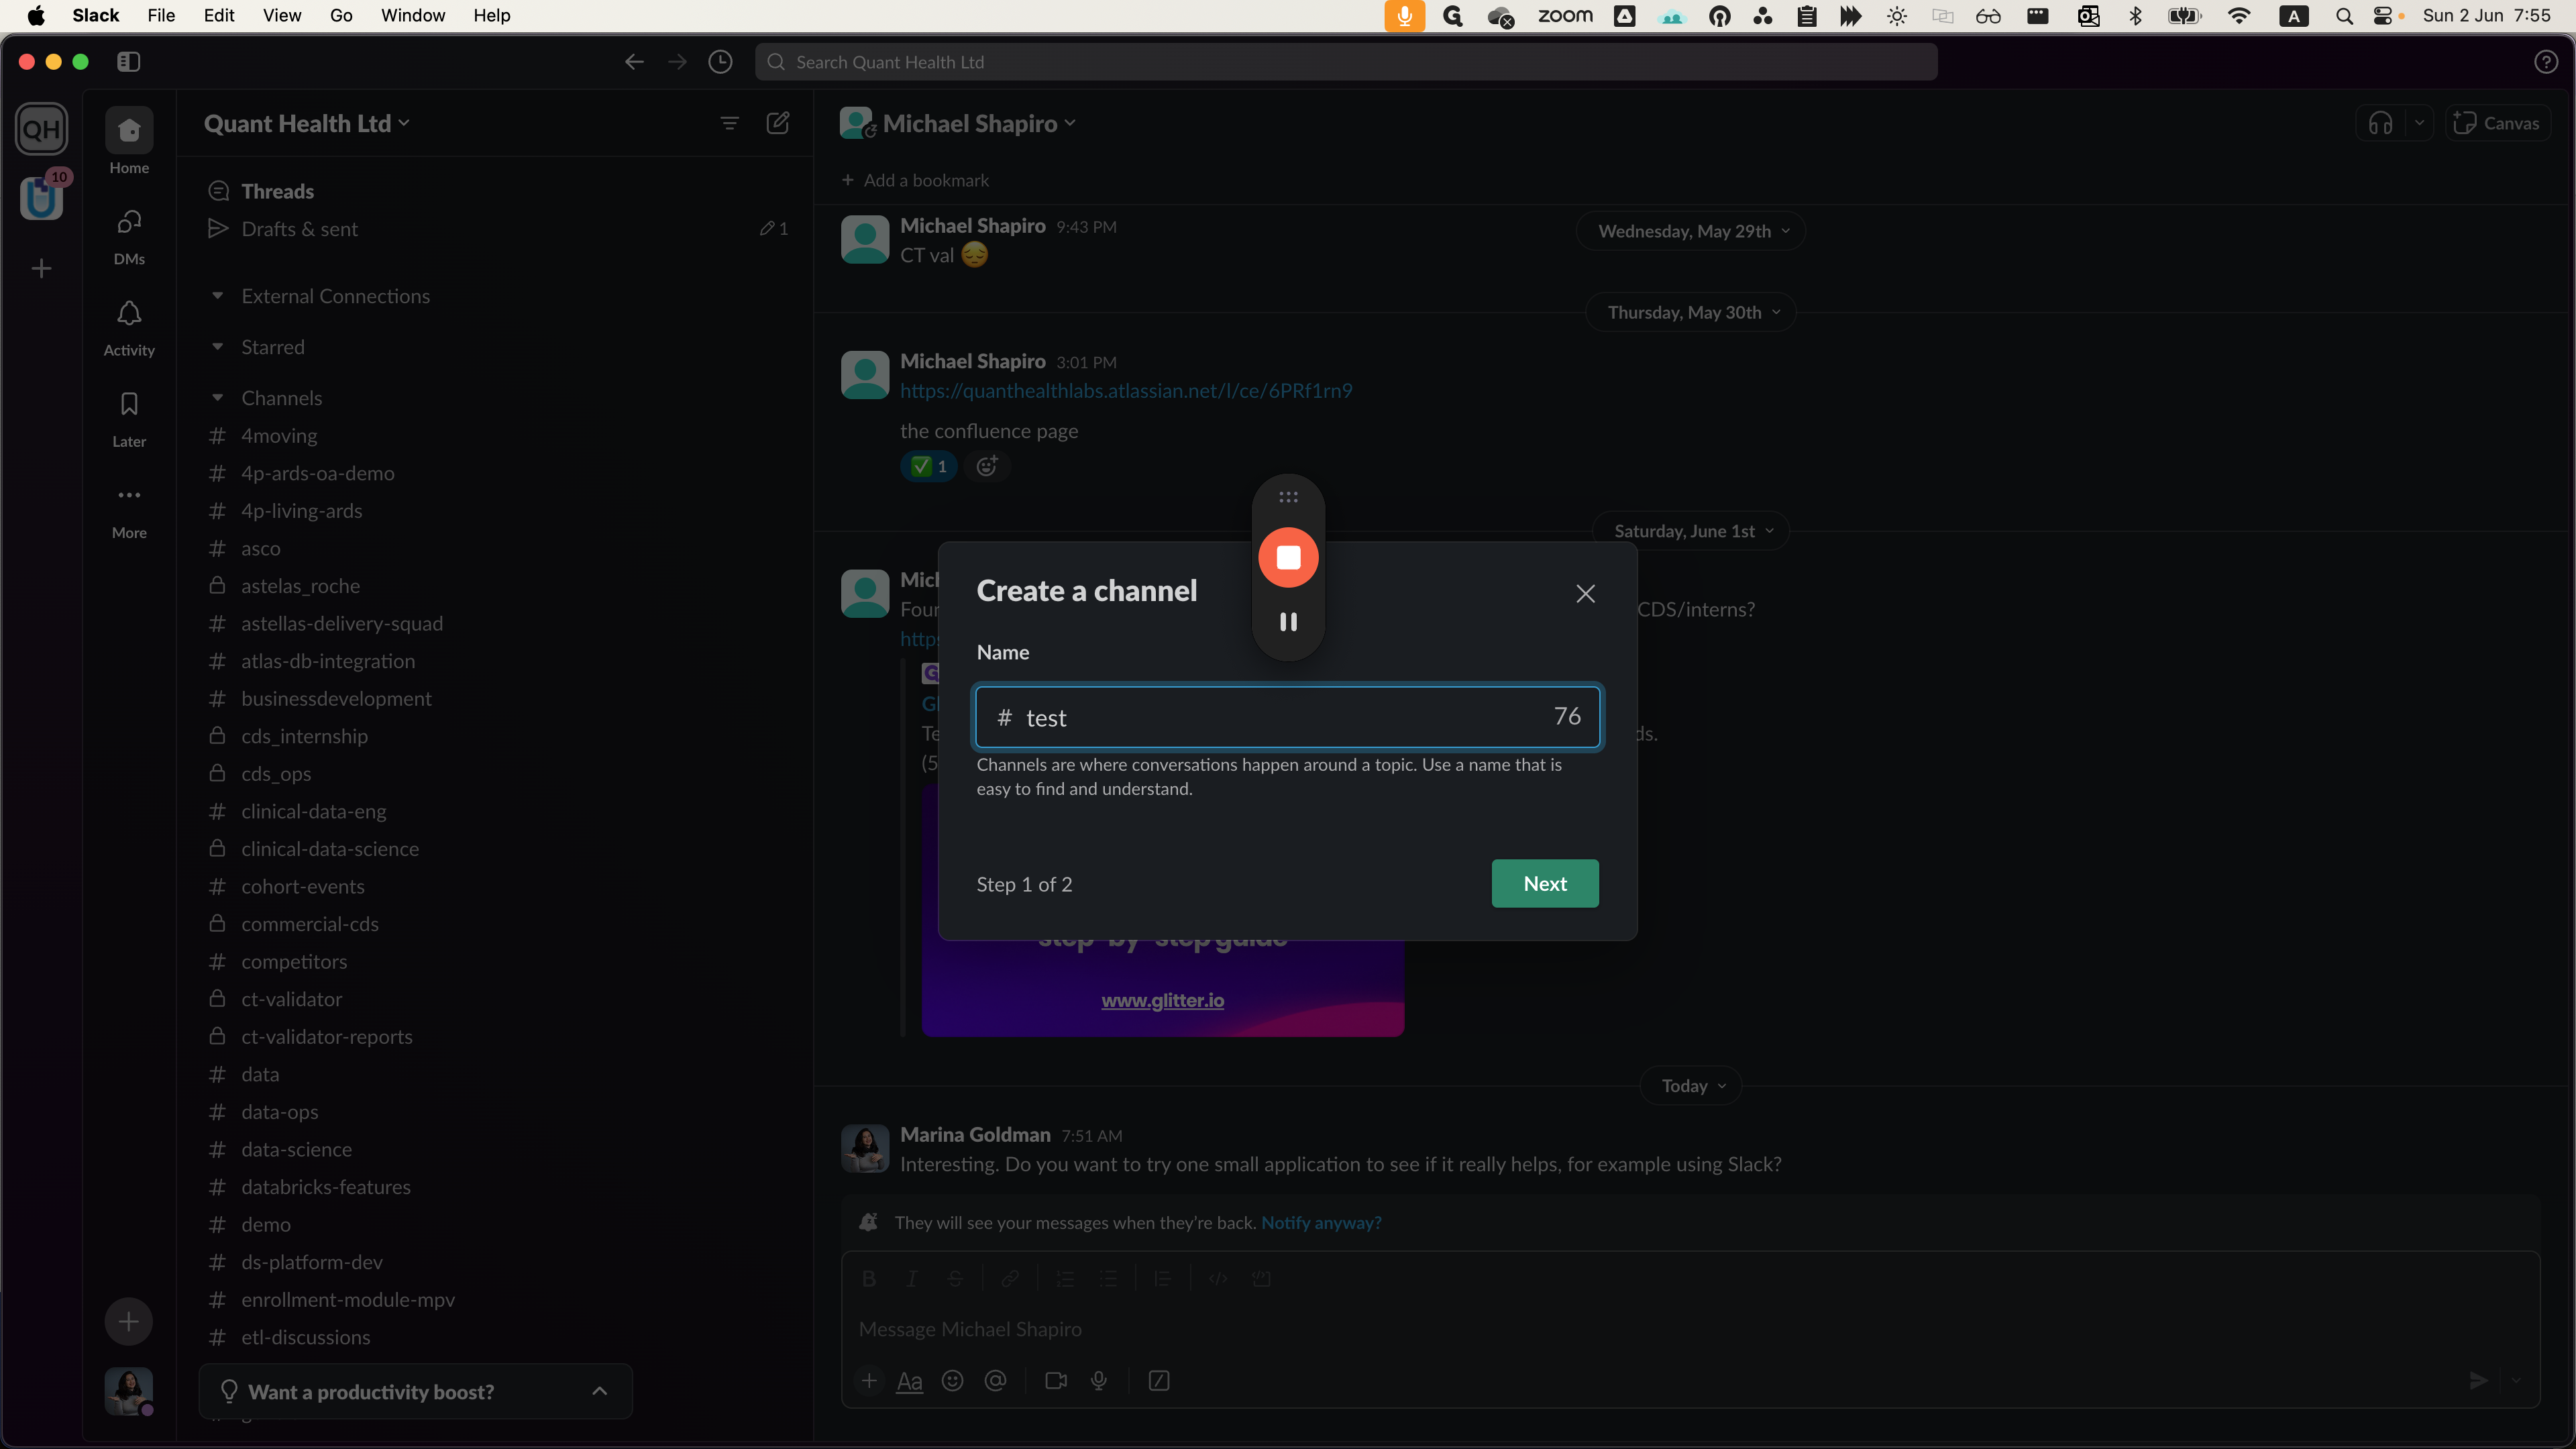Viewport: 2576px width, 1449px height.
Task: Toggle the checkmark reaction
Action: [929, 466]
